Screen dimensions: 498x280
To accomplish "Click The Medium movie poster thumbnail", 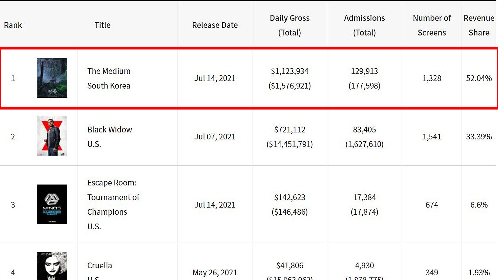I will click(x=52, y=78).
